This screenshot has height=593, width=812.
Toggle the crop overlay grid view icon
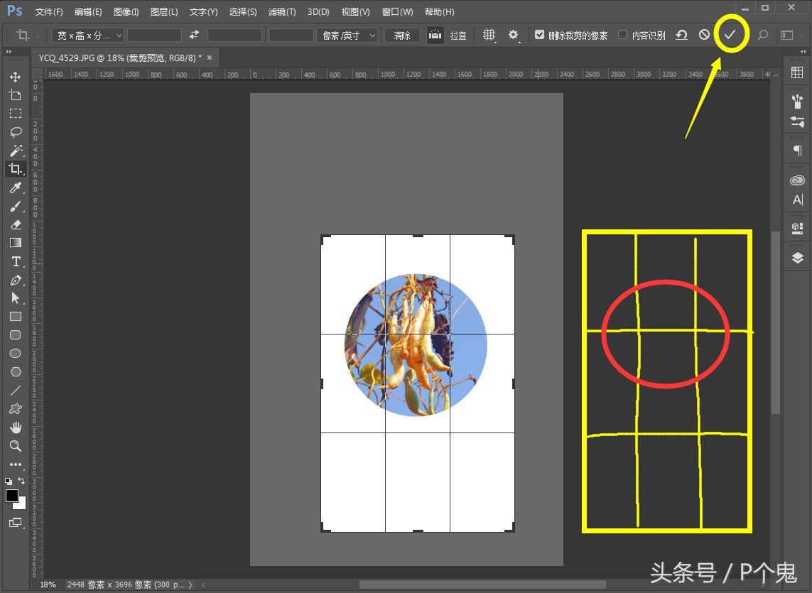(x=489, y=35)
